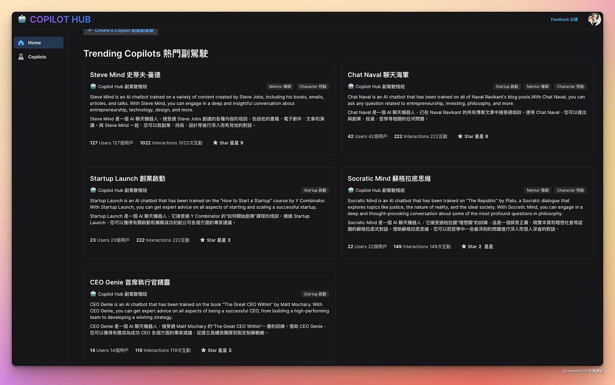The image size is (615, 385).
Task: Click the star icon on Steve Mind card
Action: [215, 143]
